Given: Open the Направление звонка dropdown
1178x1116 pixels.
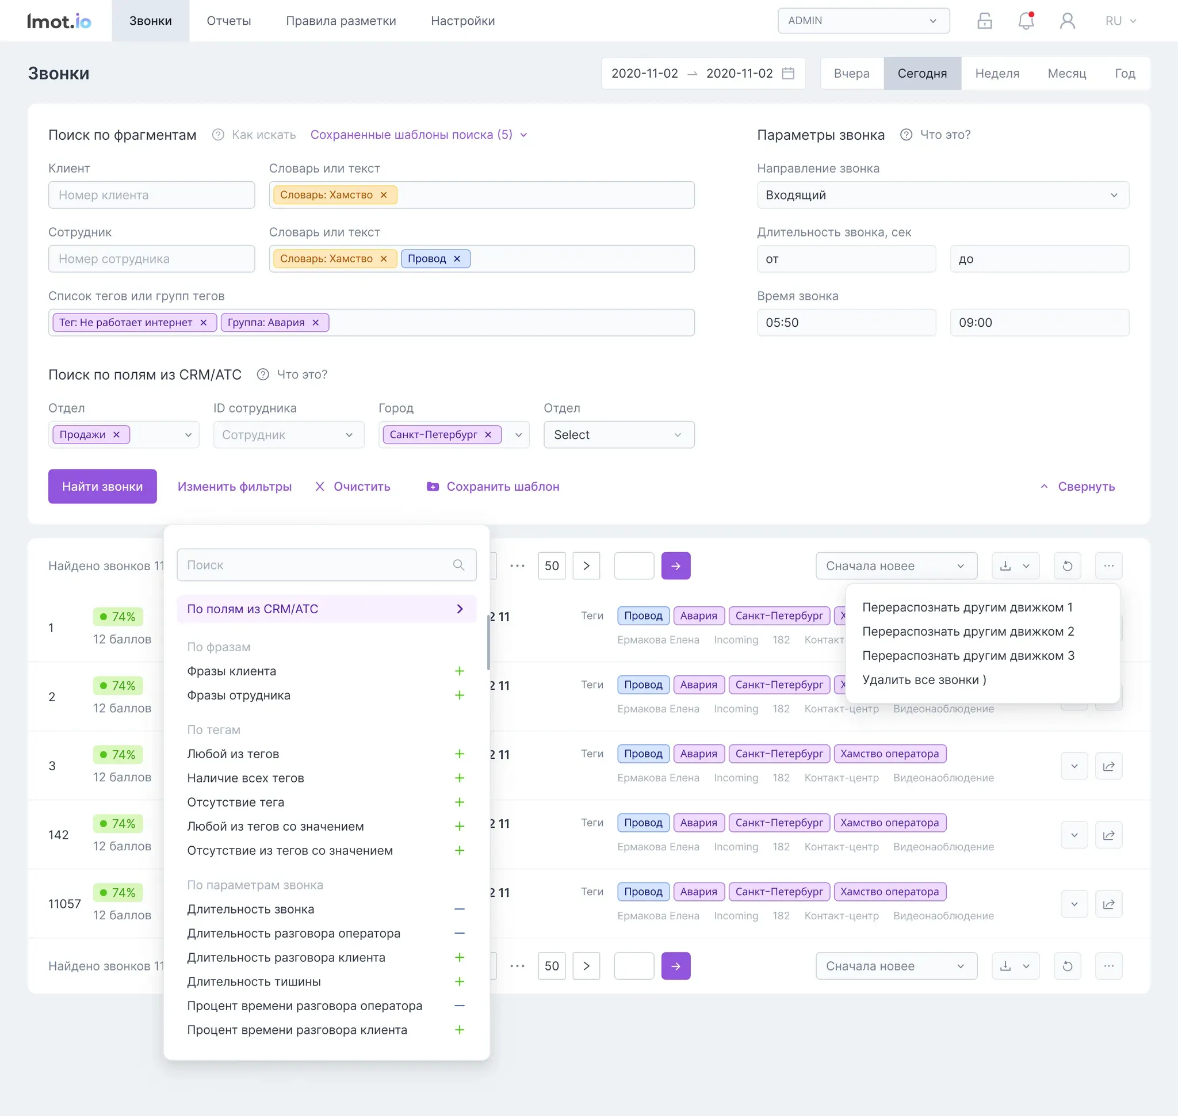Looking at the screenshot, I should click(x=942, y=195).
